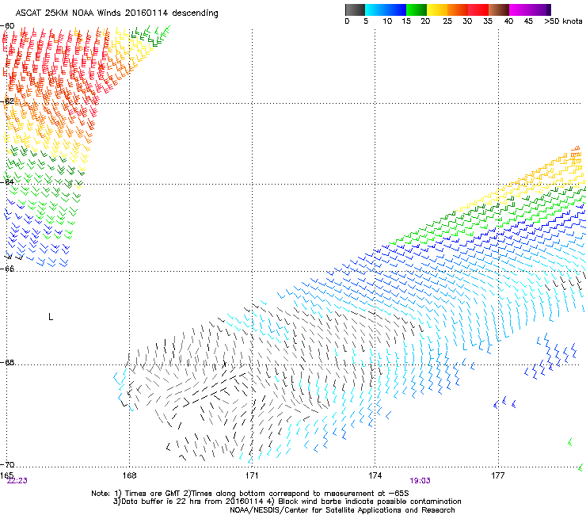Viewport: 586px width, 515px height.
Task: Click the "L" low pressure marker
Action: point(51,317)
